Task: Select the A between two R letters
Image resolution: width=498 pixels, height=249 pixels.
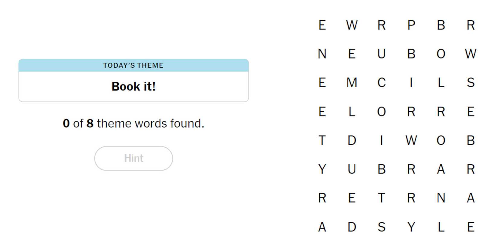Action: pyautogui.click(x=441, y=169)
